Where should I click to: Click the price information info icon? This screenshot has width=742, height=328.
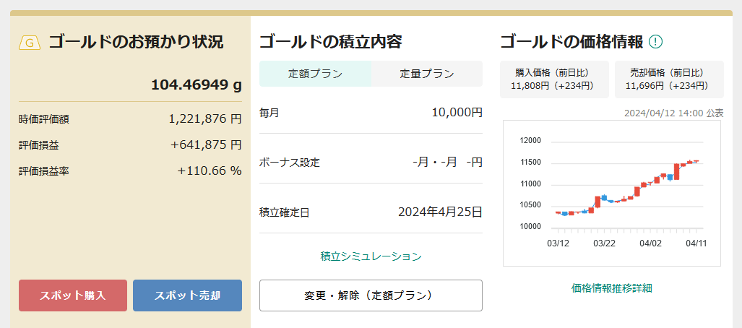coord(655,42)
